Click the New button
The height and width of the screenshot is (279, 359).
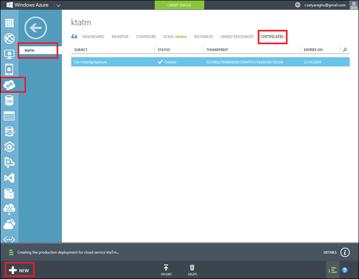click(19, 270)
